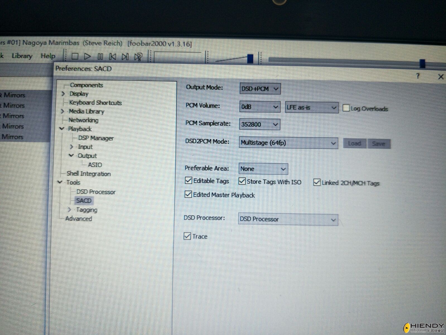Click the Load button
This screenshot has height=335, width=446.
click(x=354, y=143)
